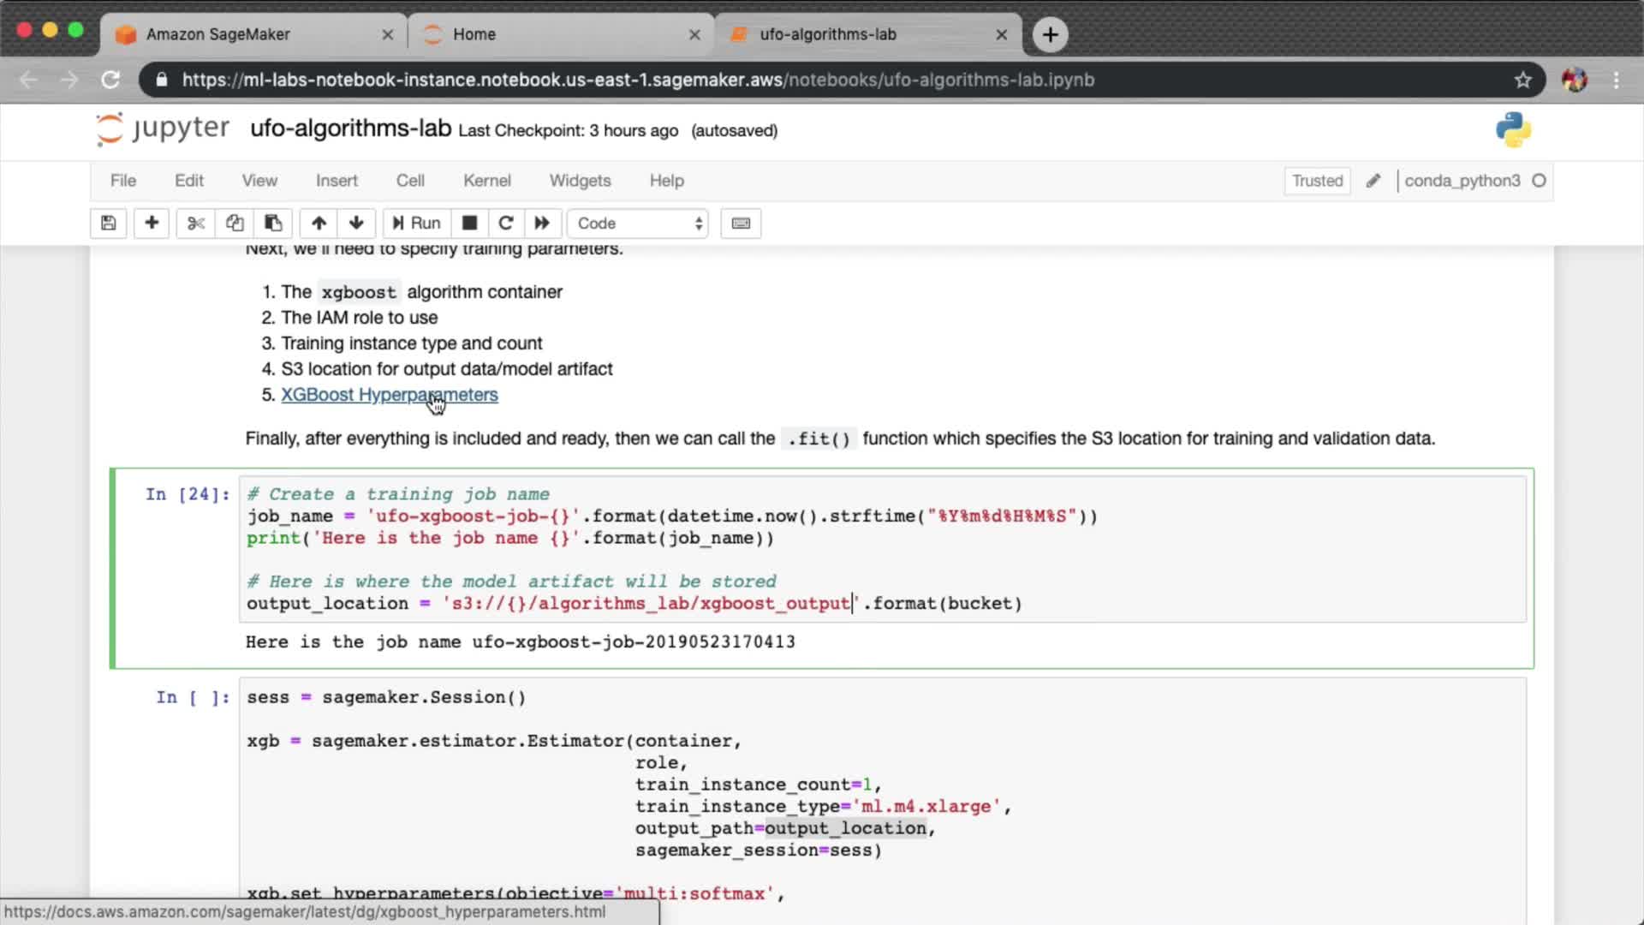Click the save and checkpoint icon

point(108,224)
